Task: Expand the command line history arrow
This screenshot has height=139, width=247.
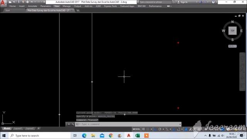Action: [x=180, y=124]
